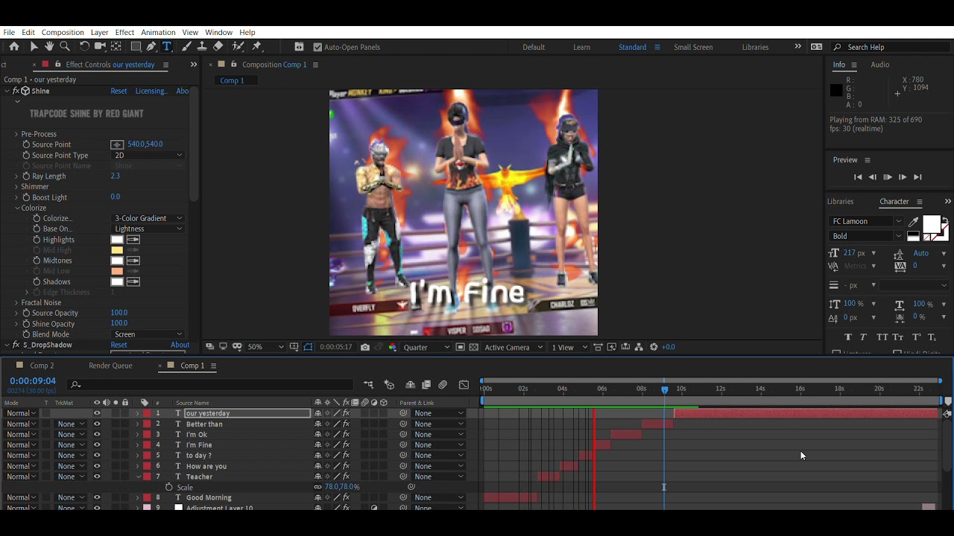Image resolution: width=954 pixels, height=536 pixels.
Task: Switch to the Audio panel tab
Action: point(879,65)
